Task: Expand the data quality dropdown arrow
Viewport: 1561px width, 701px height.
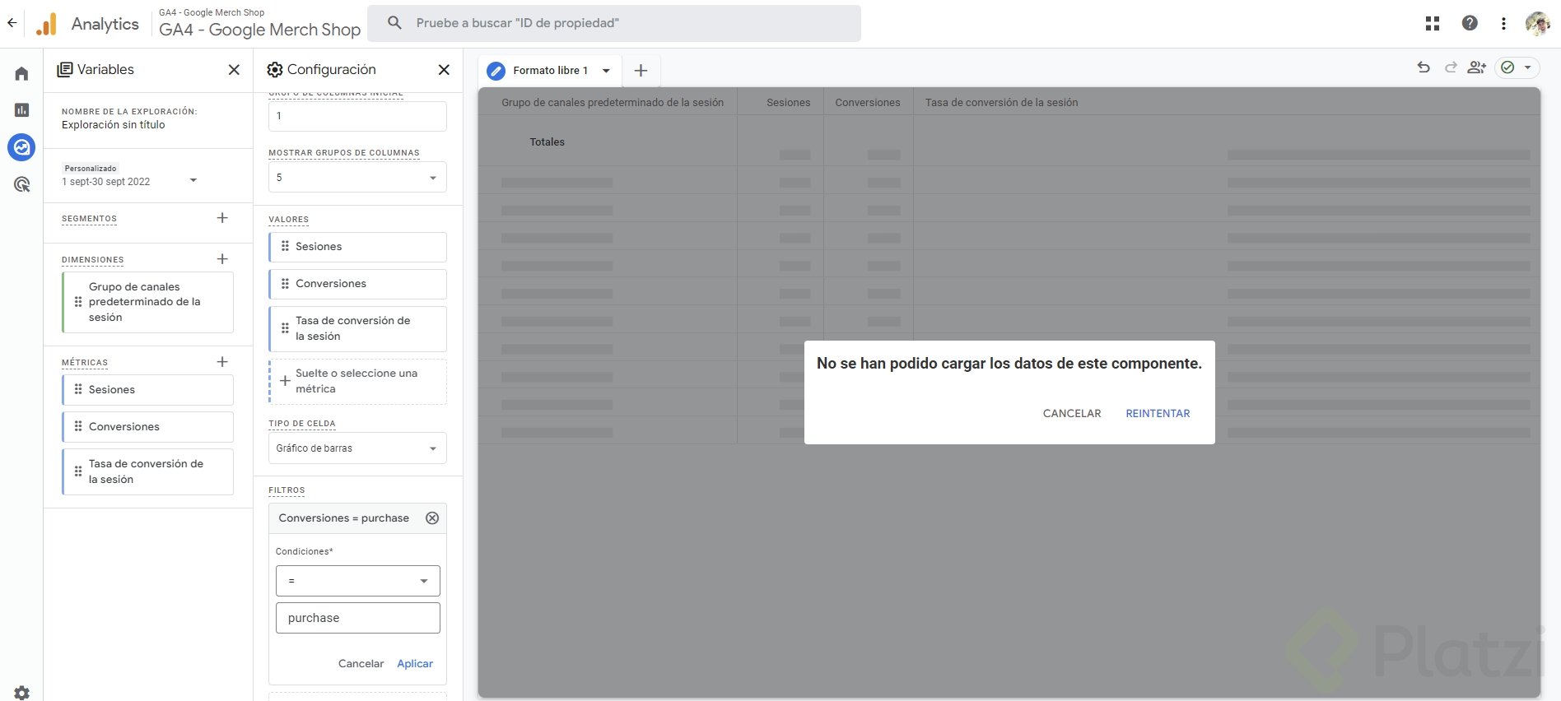Action: click(1527, 67)
